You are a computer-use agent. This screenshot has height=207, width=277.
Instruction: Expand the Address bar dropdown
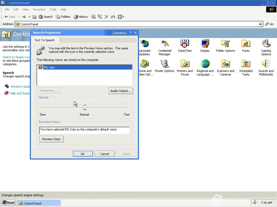click(x=260, y=24)
